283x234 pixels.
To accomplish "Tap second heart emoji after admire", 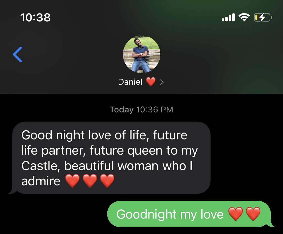I will pos(90,181).
